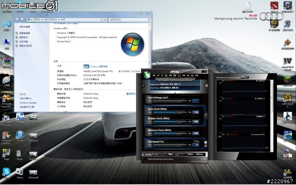This screenshot has width=296, height=185.
Task: Open the MLB 2K10 desktop shortcut
Action: coord(287,155)
